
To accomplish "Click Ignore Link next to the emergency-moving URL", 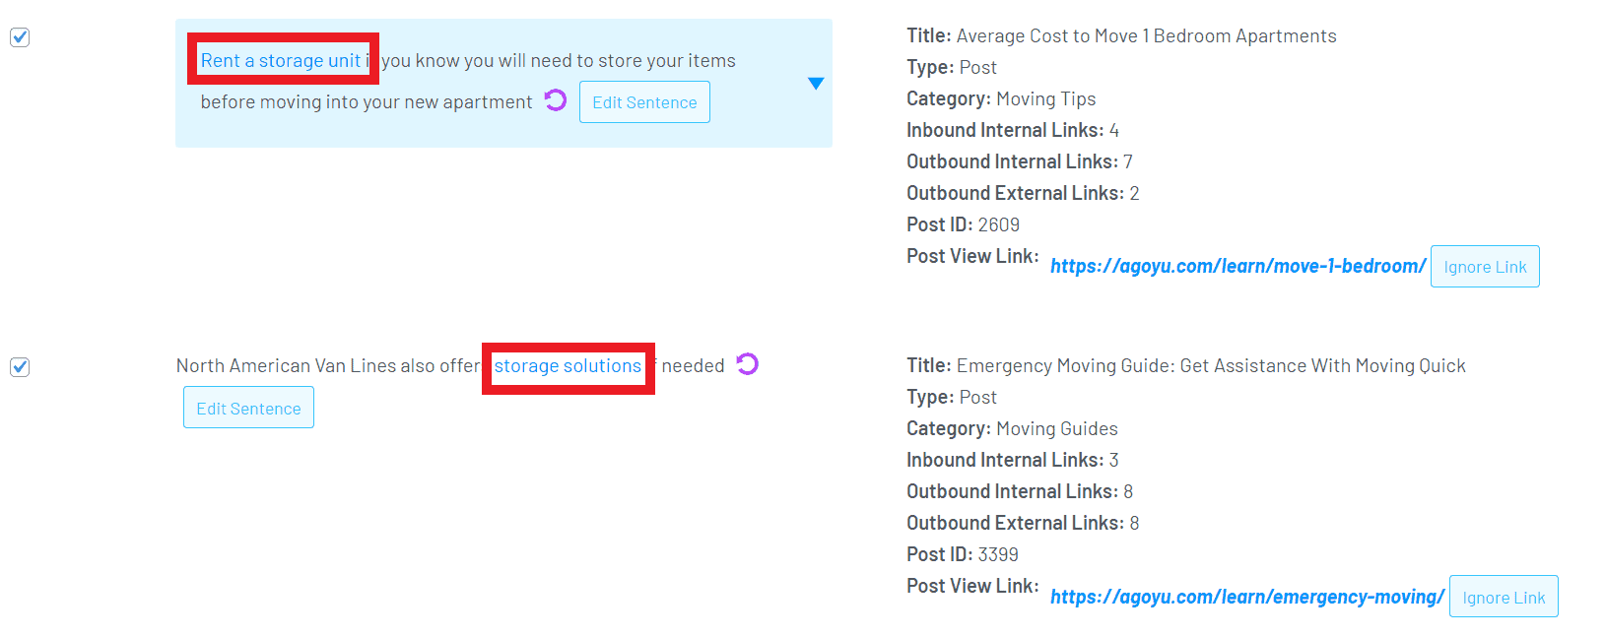I will click(x=1503, y=597).
